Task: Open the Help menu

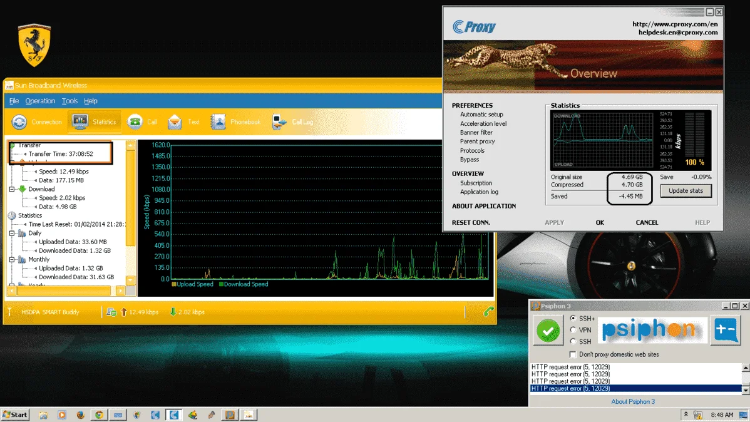Action: tap(90, 101)
